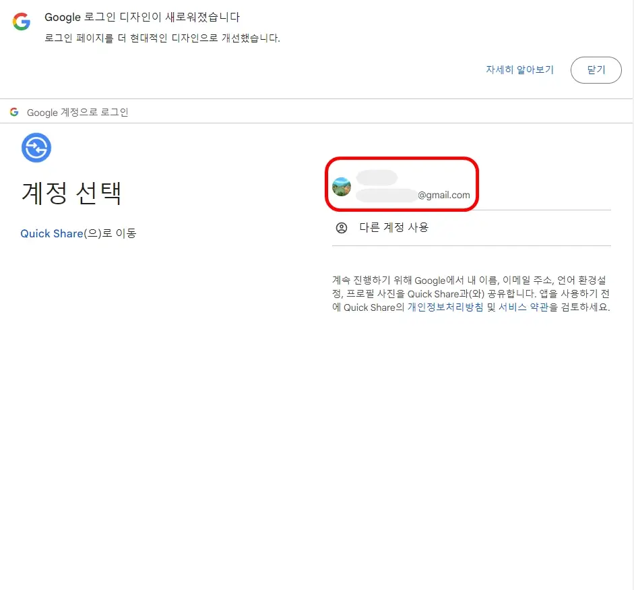Click the multicolored Google logo in the banner

tap(21, 21)
